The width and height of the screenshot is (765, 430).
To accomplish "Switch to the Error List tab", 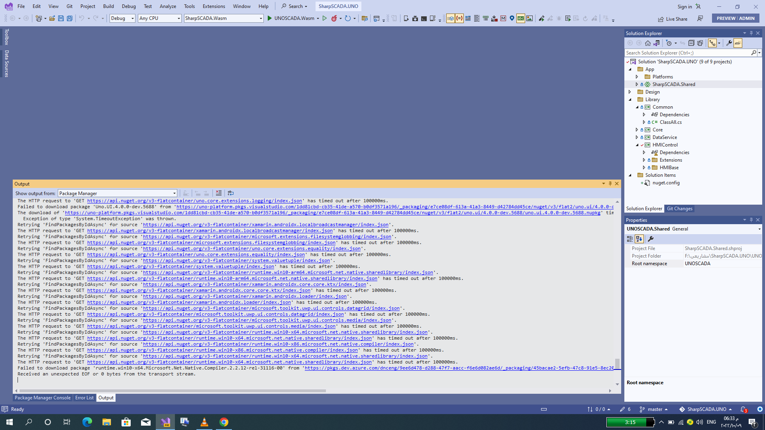I will point(84,398).
